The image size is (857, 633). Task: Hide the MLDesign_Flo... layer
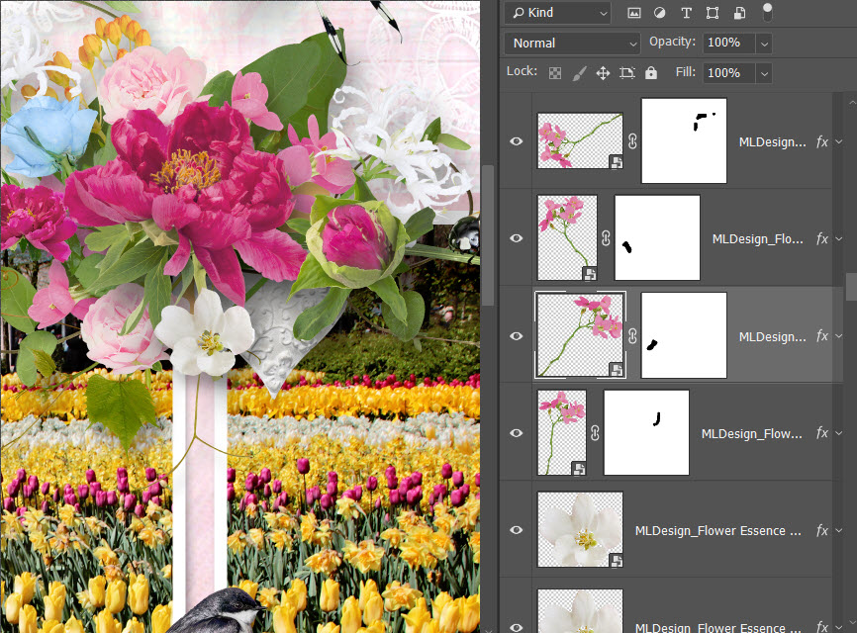(517, 238)
